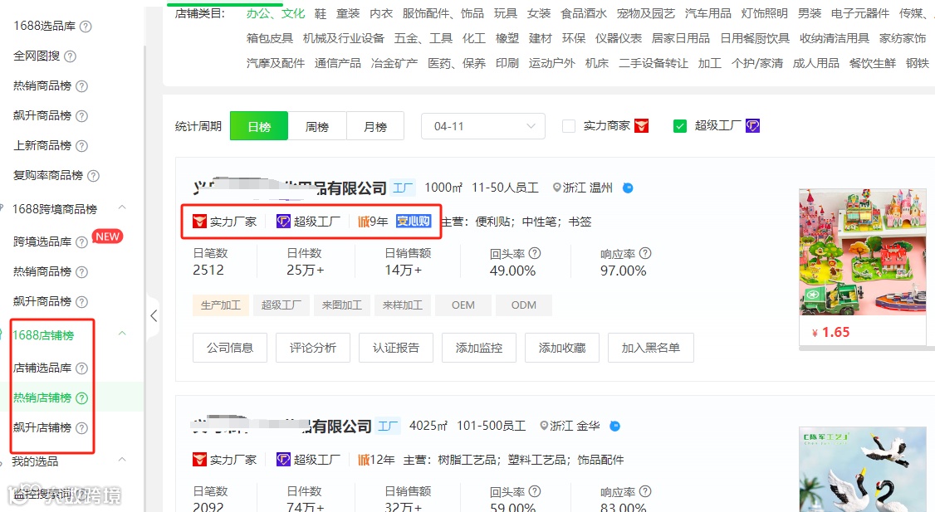Image resolution: width=935 pixels, height=512 pixels.
Task: Click product price ¥1.65
Action: [831, 333]
